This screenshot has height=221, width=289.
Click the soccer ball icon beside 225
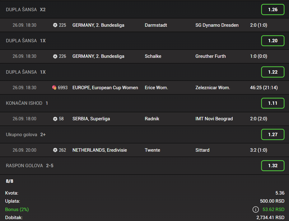coord(55,25)
